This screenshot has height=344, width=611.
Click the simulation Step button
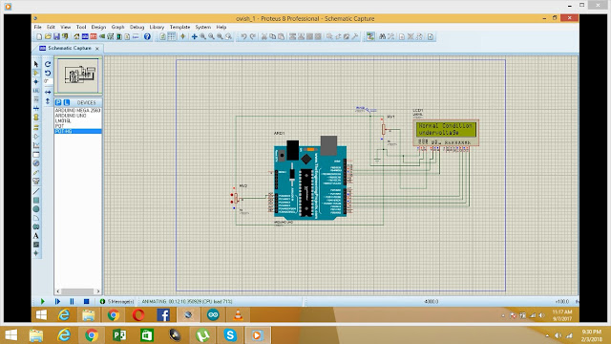(57, 302)
